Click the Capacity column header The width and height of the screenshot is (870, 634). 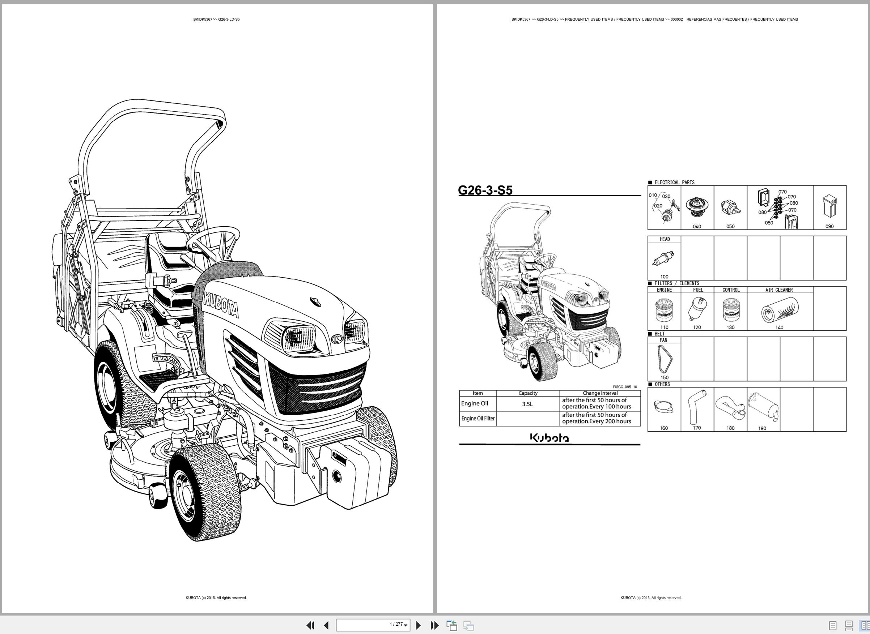click(528, 393)
